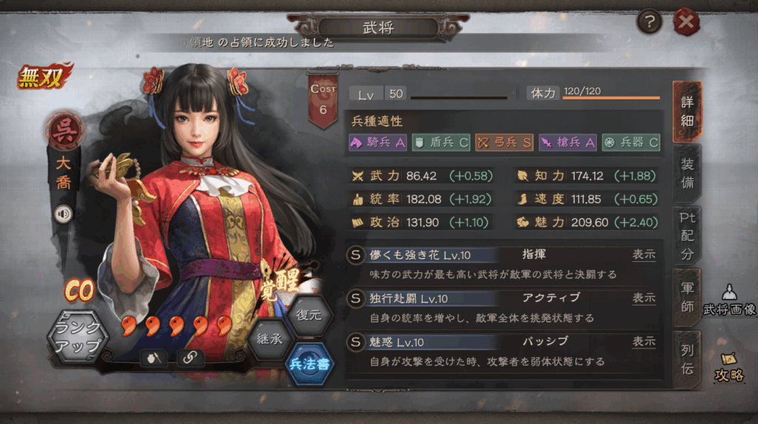
Task: Select the 兵器 C troop aptitude icon
Action: [631, 142]
